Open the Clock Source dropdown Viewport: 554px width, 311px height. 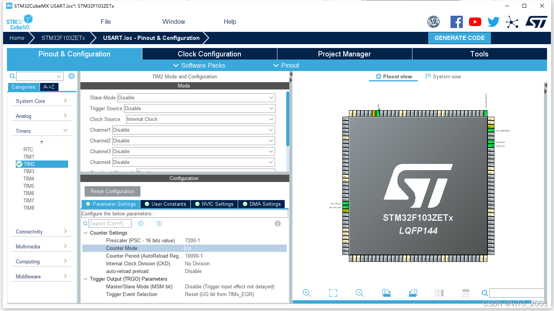[200, 119]
